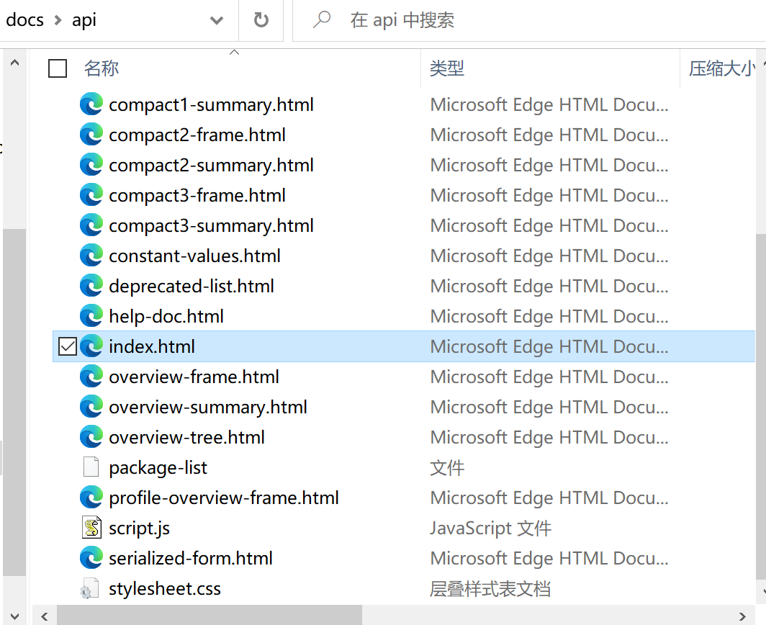
Task: Select file name help-doc.html
Action: [x=166, y=317]
